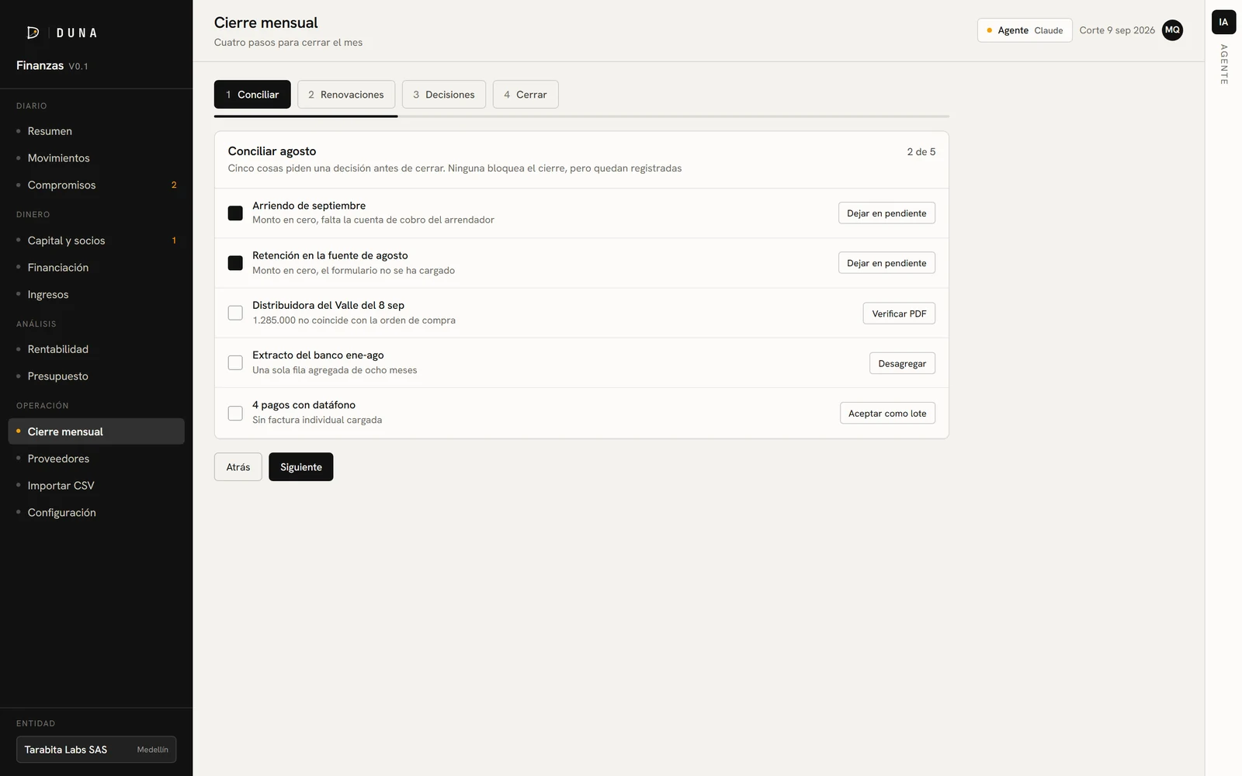Open Movimientos in the sidebar

click(x=59, y=158)
